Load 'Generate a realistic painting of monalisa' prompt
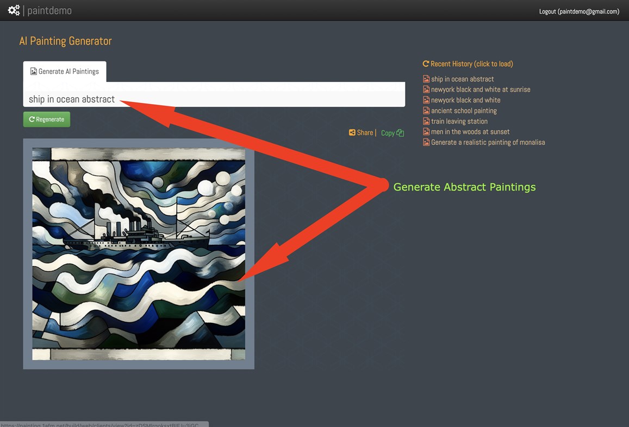Viewport: 629px width, 427px height. pyautogui.click(x=488, y=142)
